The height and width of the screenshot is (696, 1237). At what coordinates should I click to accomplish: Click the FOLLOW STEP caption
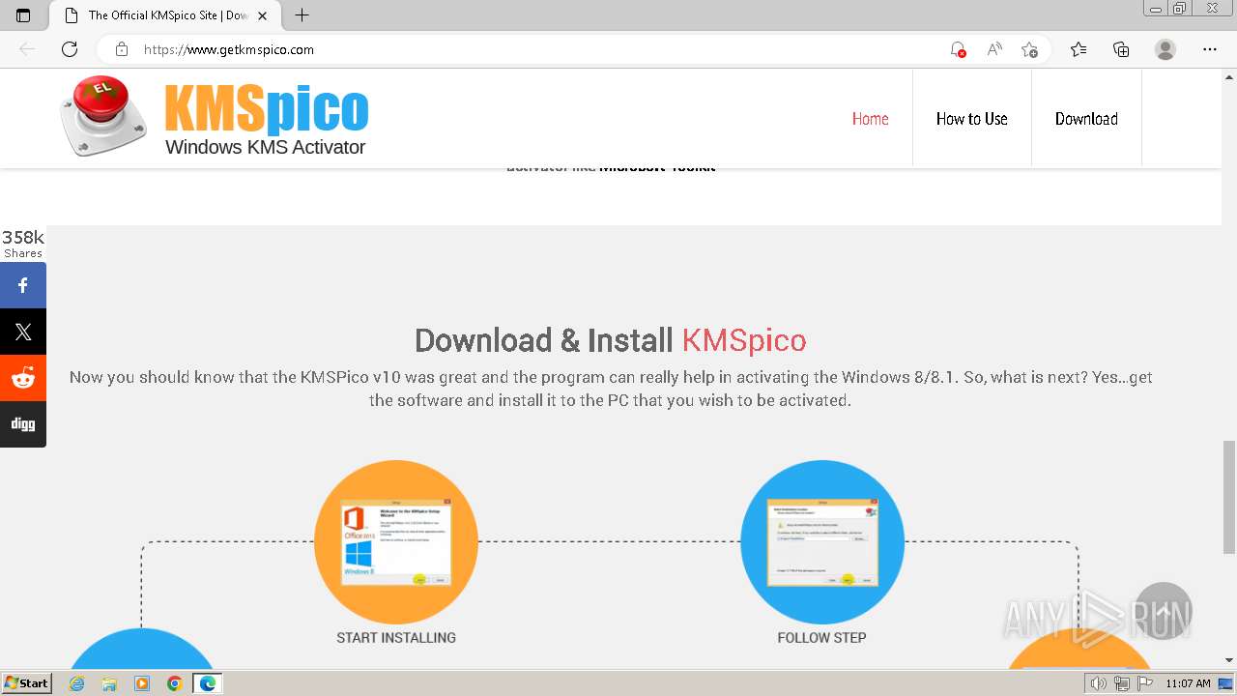pyautogui.click(x=822, y=638)
